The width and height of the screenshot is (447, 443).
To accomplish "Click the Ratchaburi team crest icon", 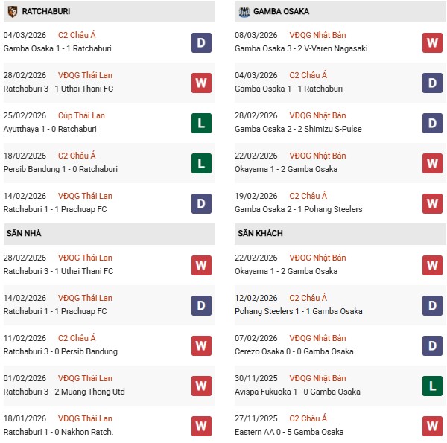I will (12, 12).
